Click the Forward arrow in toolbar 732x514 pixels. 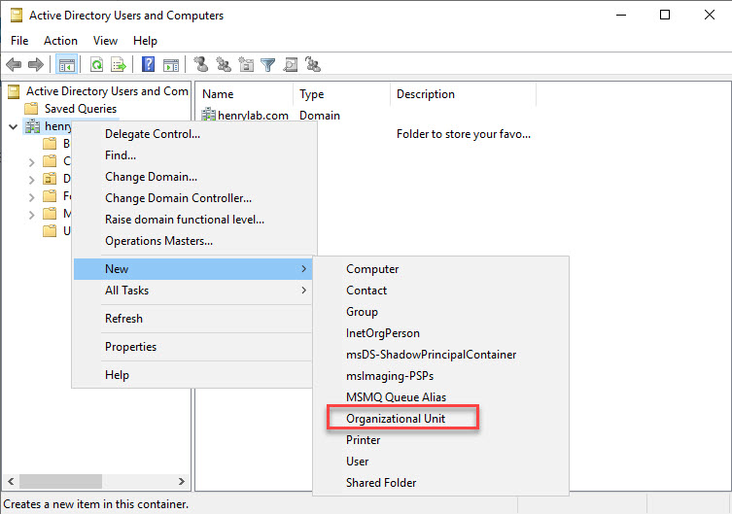[x=36, y=65]
